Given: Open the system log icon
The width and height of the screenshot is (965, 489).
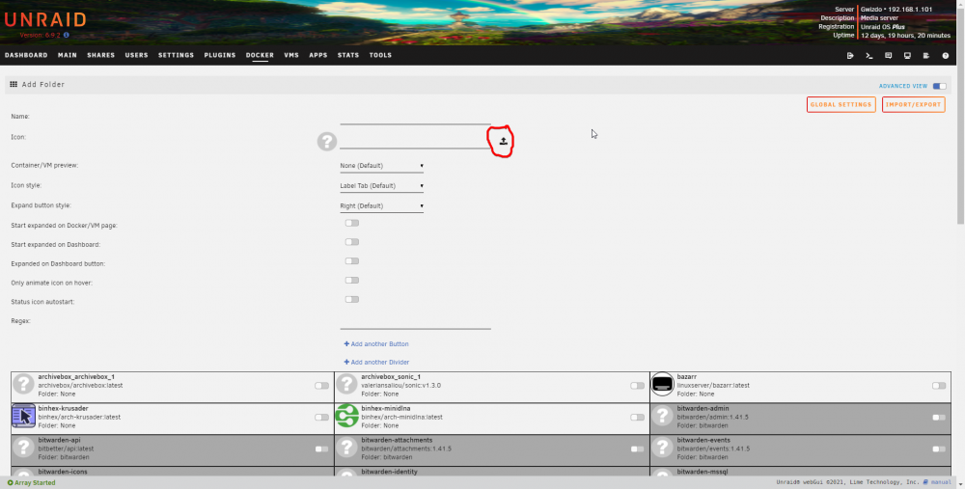Looking at the screenshot, I should click(x=926, y=55).
